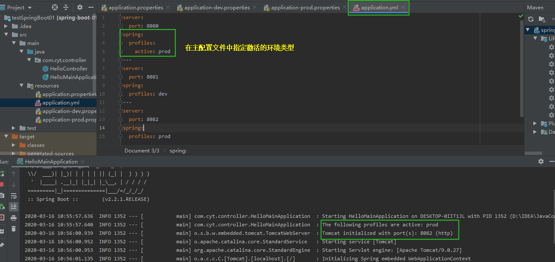Expand the Maven Plugins node
The height and width of the screenshot is (262, 555).
(535, 124)
